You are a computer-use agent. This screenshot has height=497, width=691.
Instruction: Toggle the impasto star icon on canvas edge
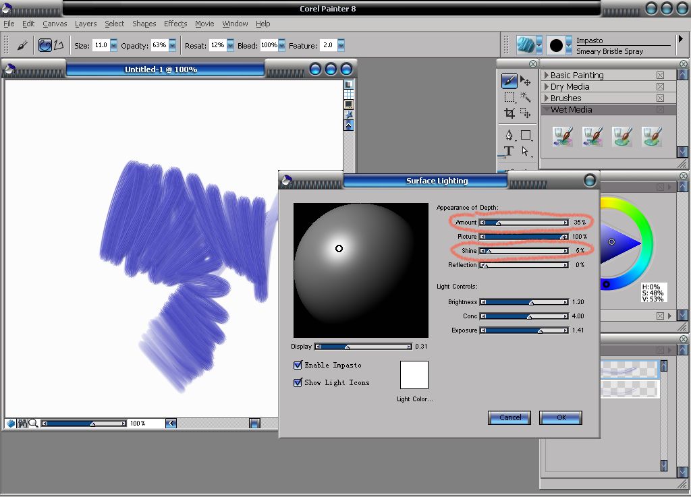349,115
